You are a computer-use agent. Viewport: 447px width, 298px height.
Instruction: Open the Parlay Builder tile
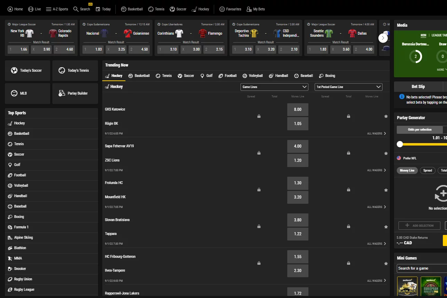click(75, 94)
